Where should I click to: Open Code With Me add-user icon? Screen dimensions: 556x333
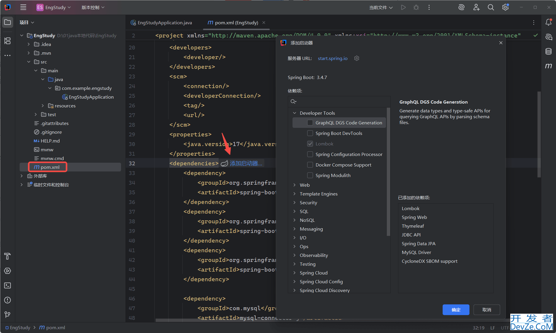coord(476,7)
